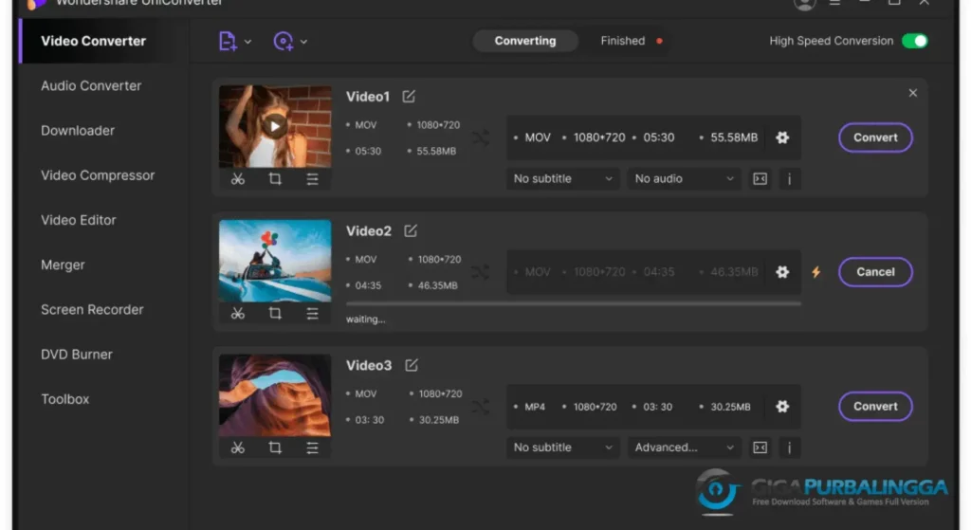Trim Video3 with the scissors icon

(x=238, y=448)
